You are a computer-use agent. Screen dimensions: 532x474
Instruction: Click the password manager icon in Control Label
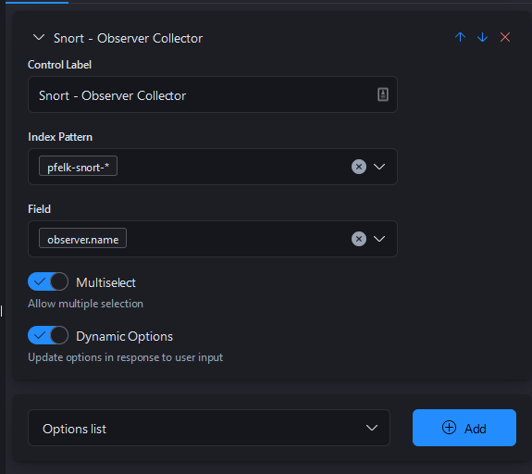(383, 94)
